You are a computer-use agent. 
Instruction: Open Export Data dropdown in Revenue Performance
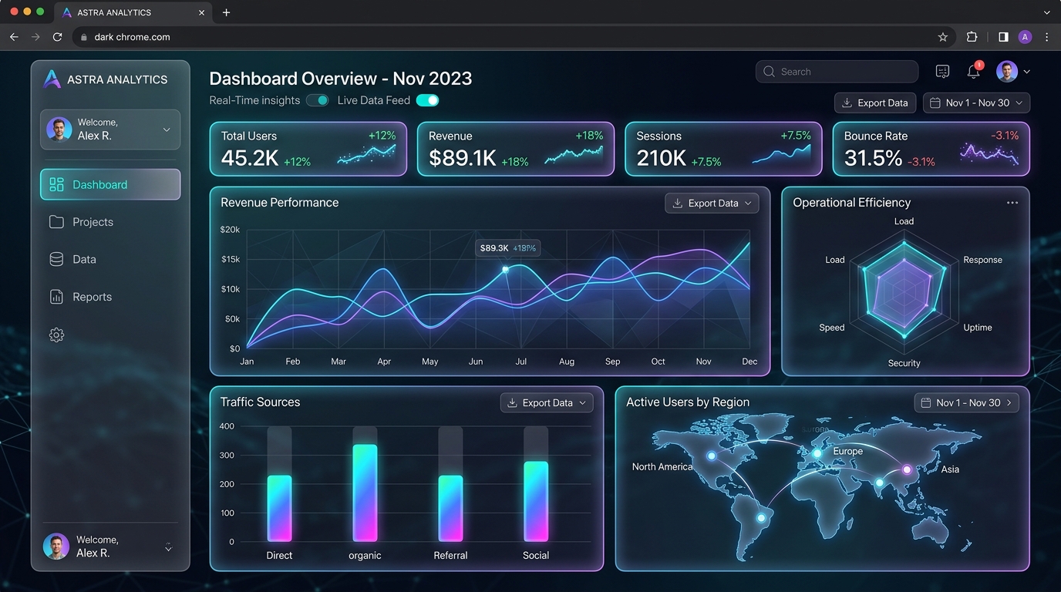point(712,203)
